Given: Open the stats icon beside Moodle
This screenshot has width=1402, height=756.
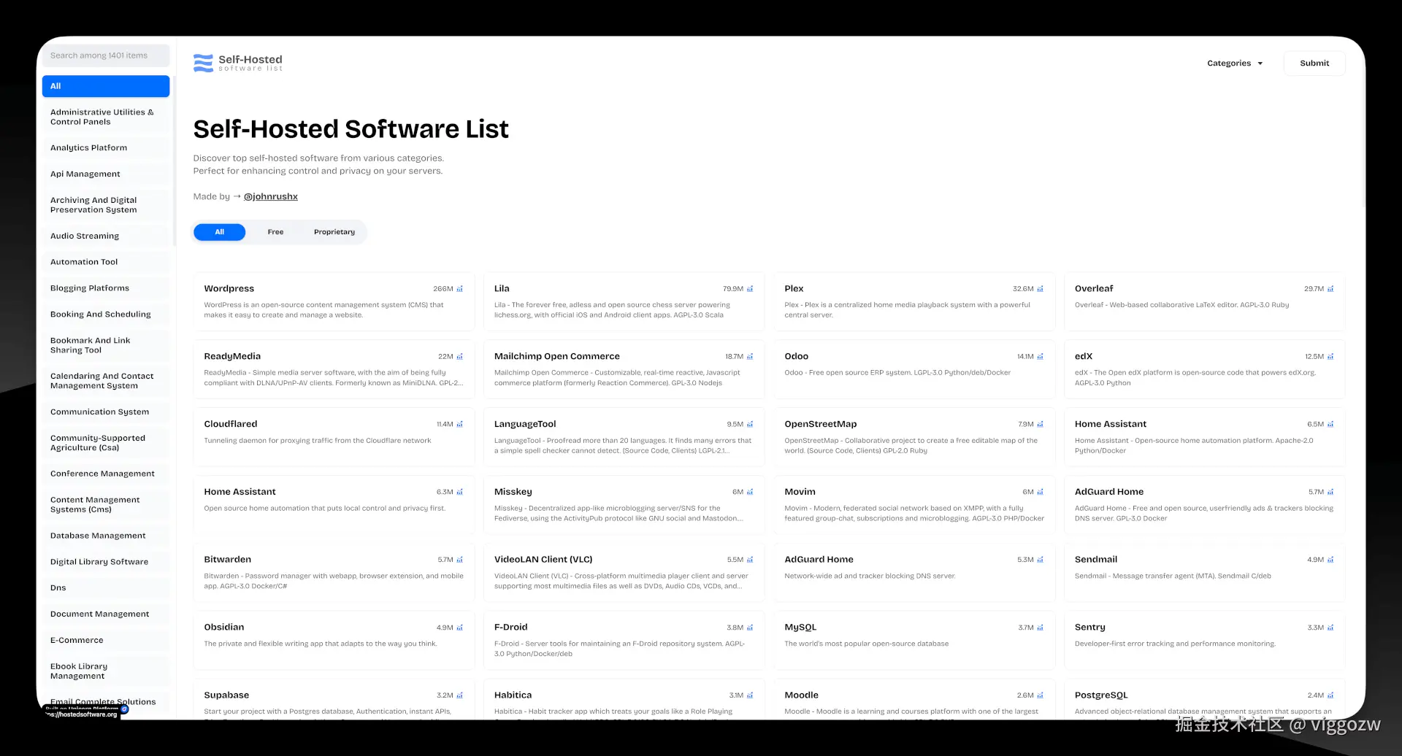Looking at the screenshot, I should [1040, 695].
